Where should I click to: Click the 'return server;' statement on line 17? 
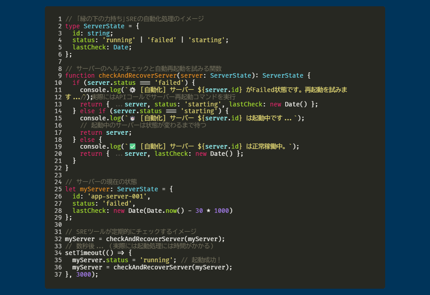(x=106, y=132)
